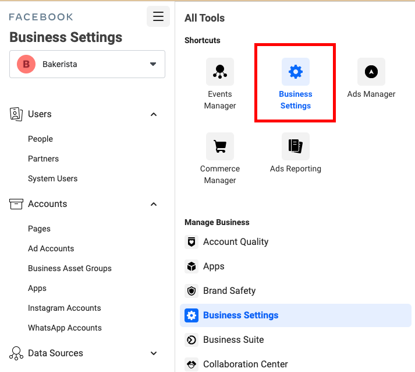The height and width of the screenshot is (372, 415).
Task: Click highlighted Business Settings list label
Action: click(241, 315)
